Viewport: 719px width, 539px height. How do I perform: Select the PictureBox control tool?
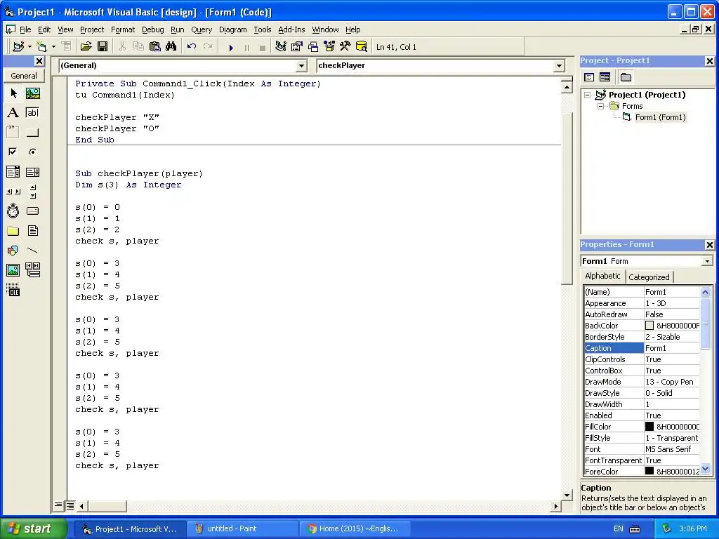coord(32,93)
